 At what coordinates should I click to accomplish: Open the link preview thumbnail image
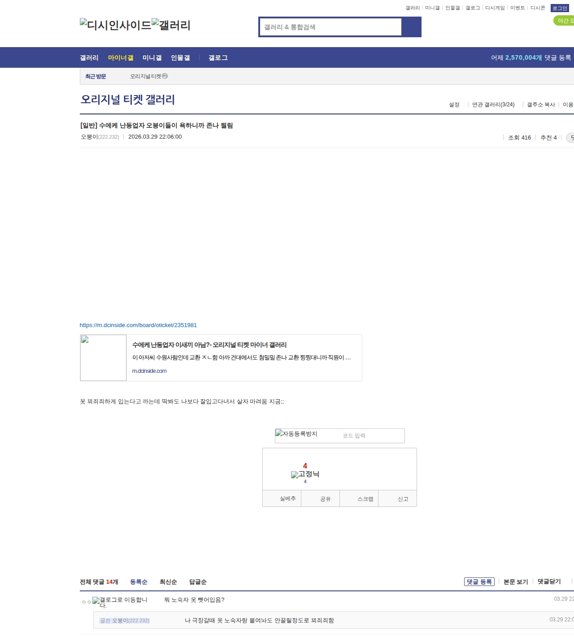click(x=103, y=358)
